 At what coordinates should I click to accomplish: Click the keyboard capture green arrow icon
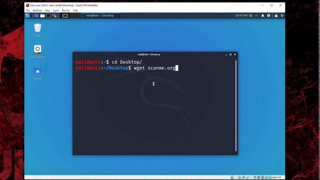270,177
